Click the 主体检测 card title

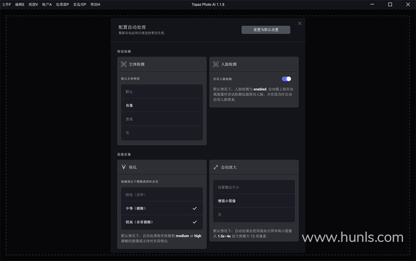136,64
